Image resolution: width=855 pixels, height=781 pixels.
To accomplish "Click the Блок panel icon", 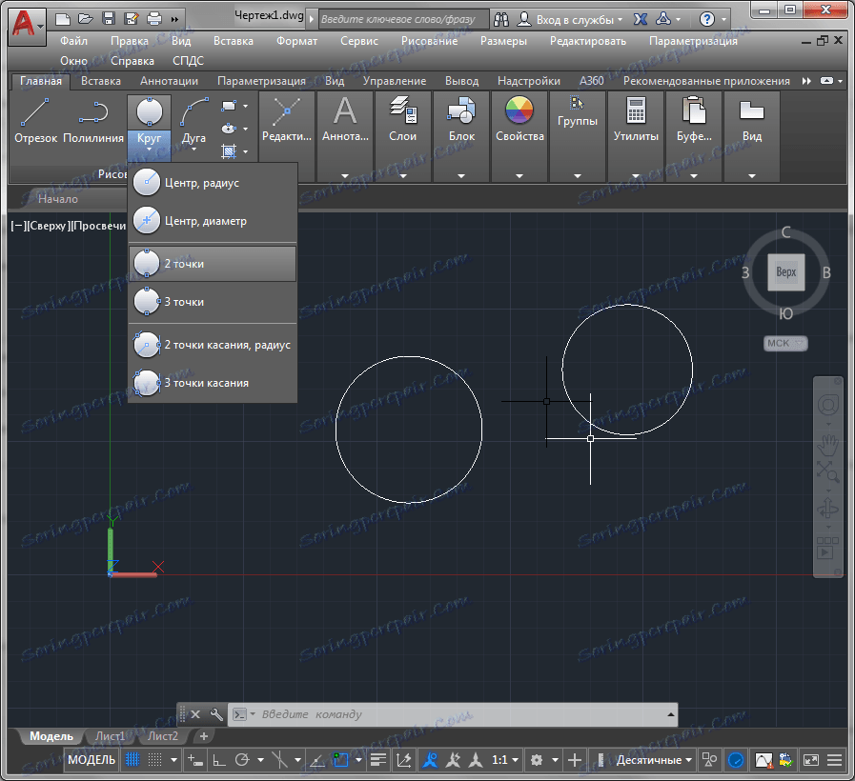I will pyautogui.click(x=461, y=112).
